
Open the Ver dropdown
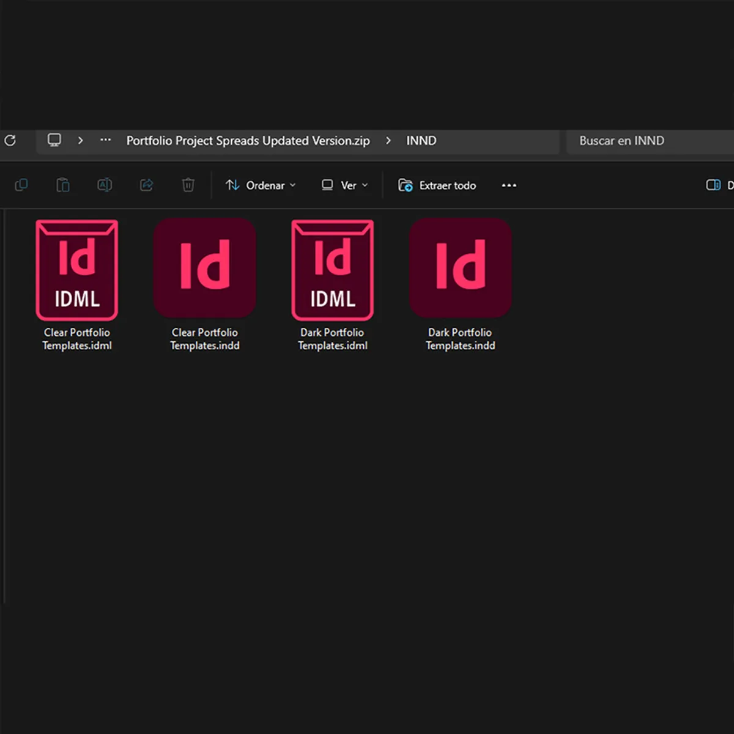coord(344,185)
